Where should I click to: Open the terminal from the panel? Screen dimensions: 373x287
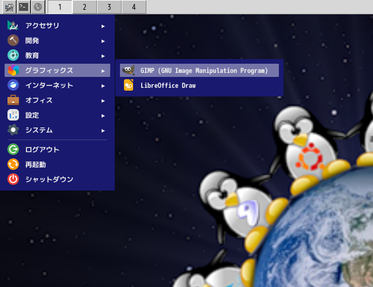click(24, 7)
